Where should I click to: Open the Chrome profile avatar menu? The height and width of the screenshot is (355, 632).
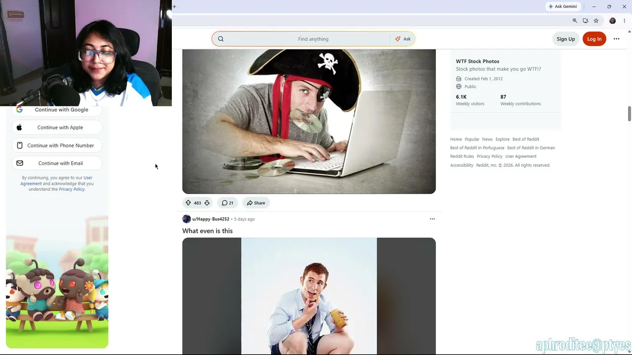tap(613, 21)
